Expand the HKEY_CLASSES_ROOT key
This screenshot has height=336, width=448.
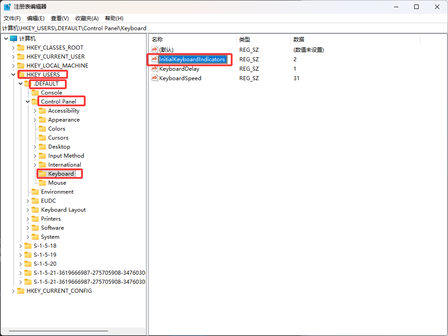point(13,48)
